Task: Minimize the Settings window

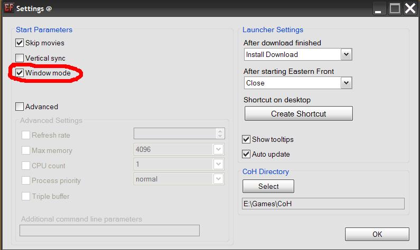Action: (378, 8)
